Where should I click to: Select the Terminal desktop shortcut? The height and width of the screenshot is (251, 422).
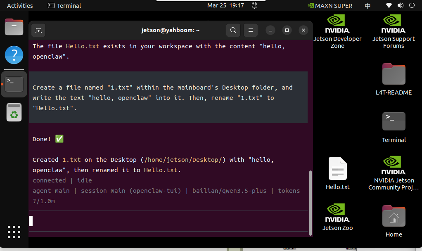394,128
